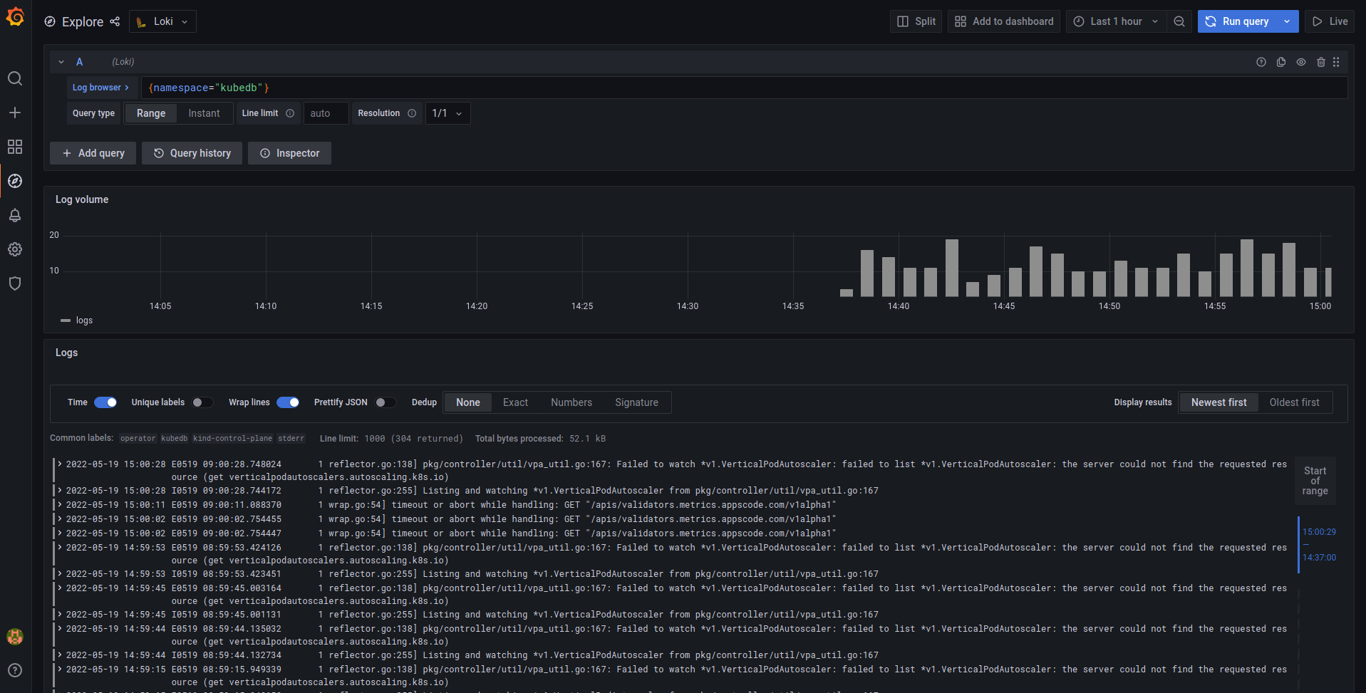Open the Query history button

click(192, 153)
